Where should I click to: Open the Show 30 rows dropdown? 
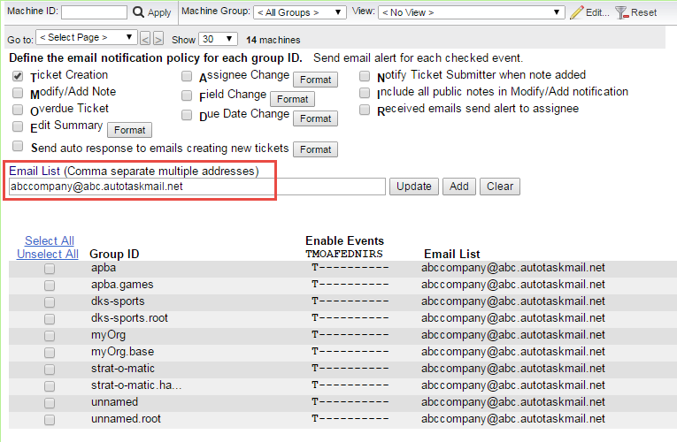coord(218,39)
